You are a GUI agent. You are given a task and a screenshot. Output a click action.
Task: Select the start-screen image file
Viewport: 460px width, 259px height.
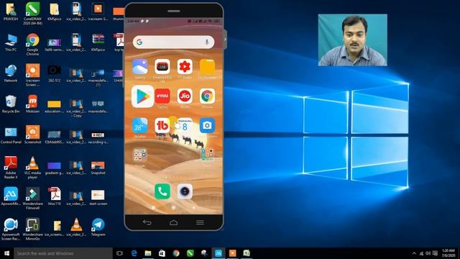click(x=98, y=196)
